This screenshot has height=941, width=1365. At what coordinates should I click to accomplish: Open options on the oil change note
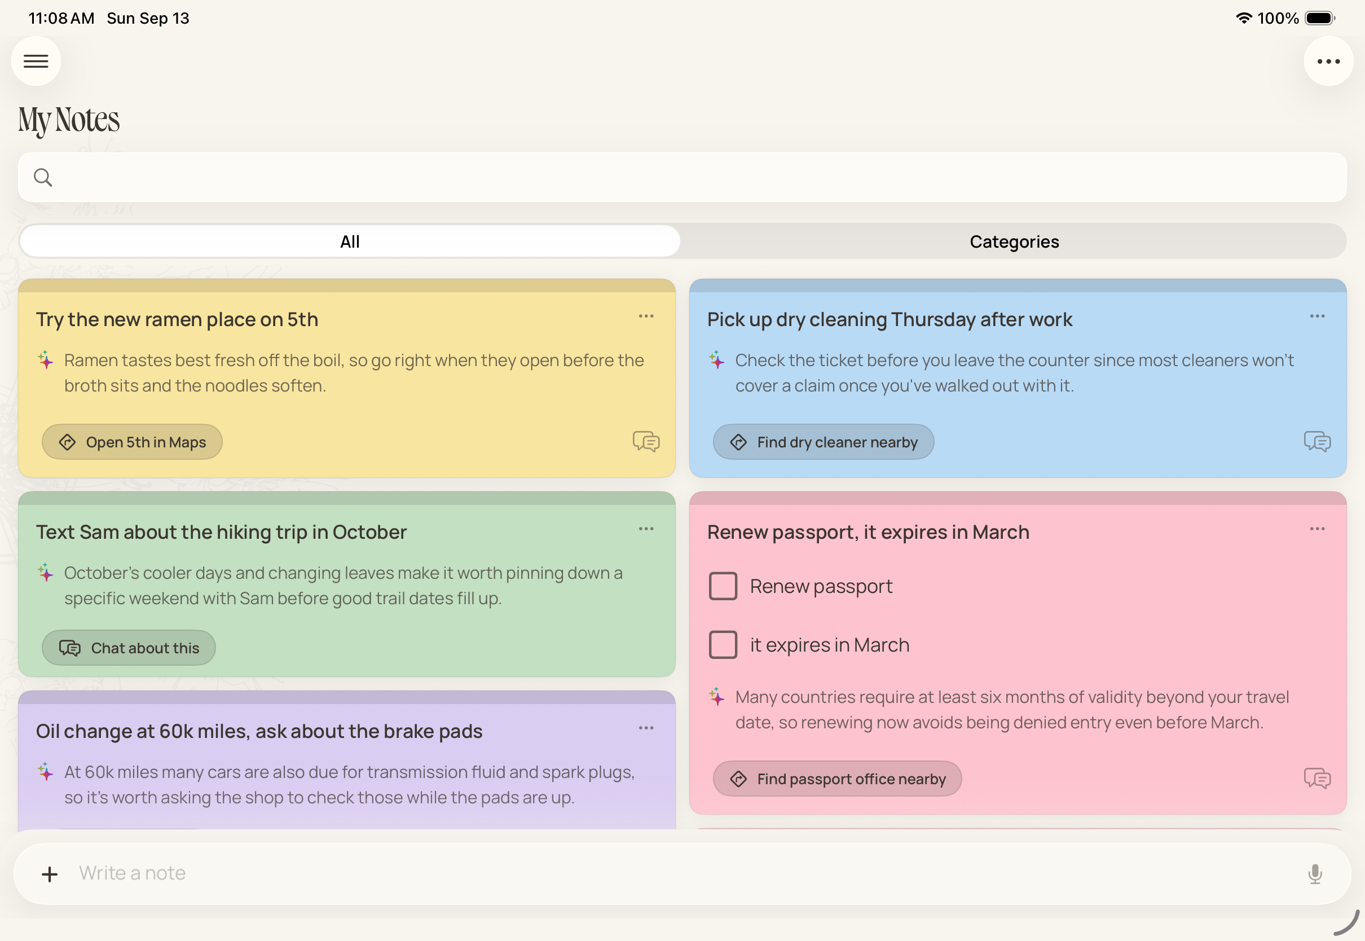[646, 729]
